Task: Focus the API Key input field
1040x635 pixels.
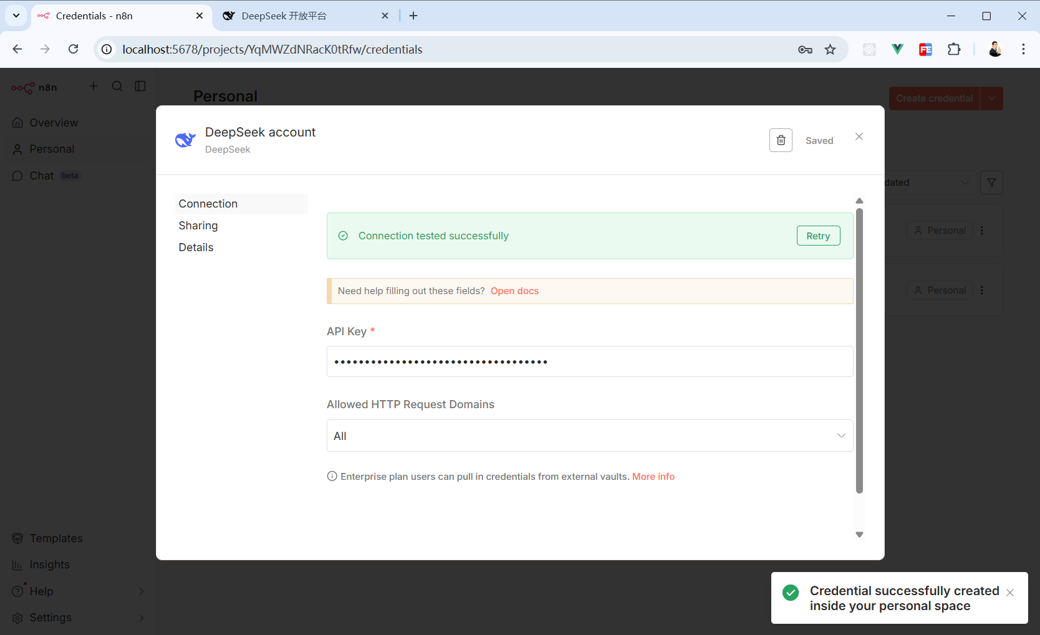Action: 589,361
